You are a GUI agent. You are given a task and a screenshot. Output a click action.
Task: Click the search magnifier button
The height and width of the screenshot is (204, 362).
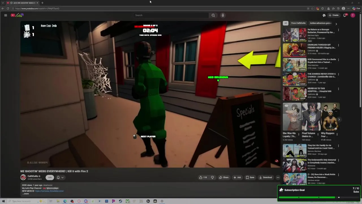[213, 15]
